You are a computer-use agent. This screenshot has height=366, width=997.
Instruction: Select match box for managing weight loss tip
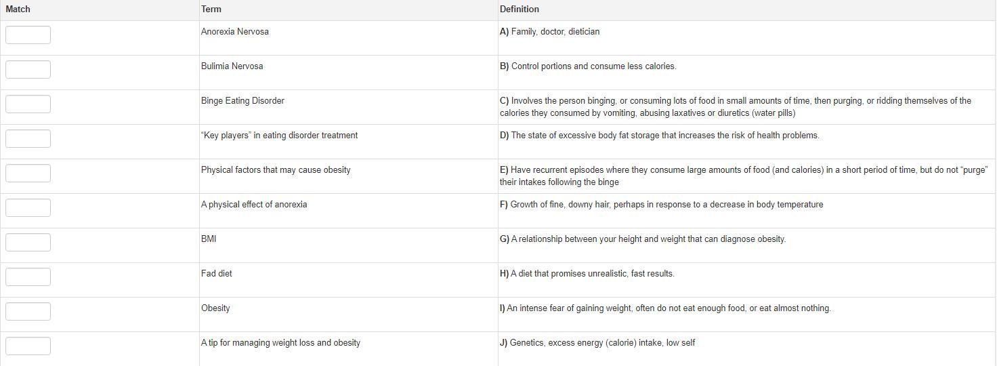point(28,346)
